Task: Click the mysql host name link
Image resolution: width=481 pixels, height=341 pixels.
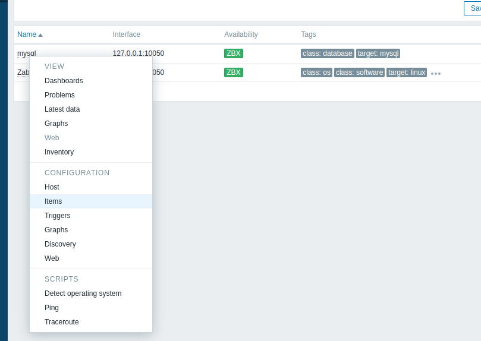Action: 26,53
